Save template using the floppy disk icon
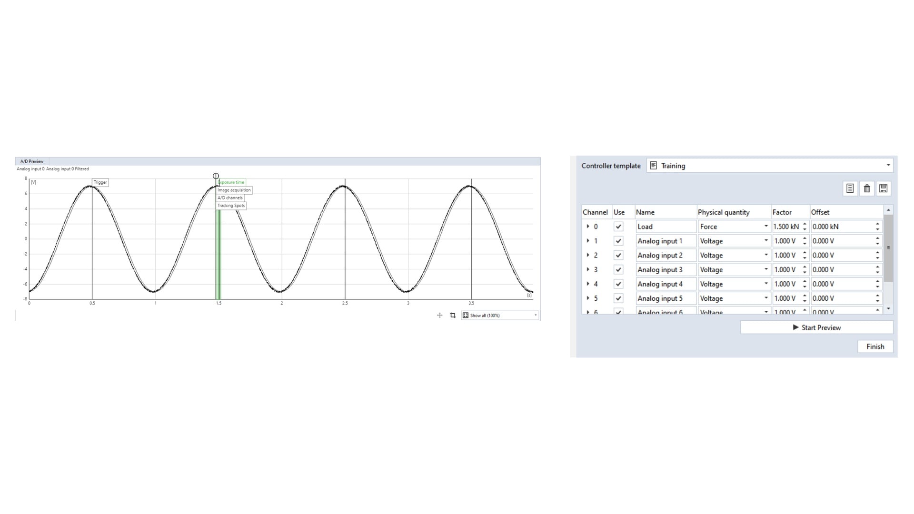 coord(884,188)
